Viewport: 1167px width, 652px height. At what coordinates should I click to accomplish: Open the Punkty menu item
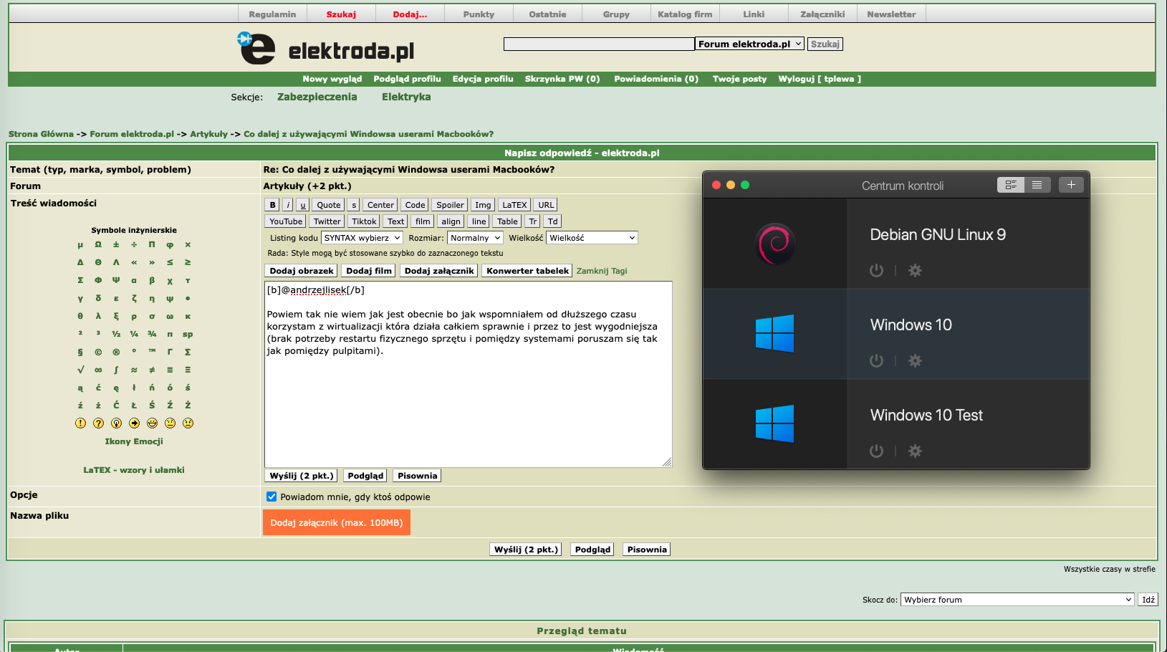(479, 14)
